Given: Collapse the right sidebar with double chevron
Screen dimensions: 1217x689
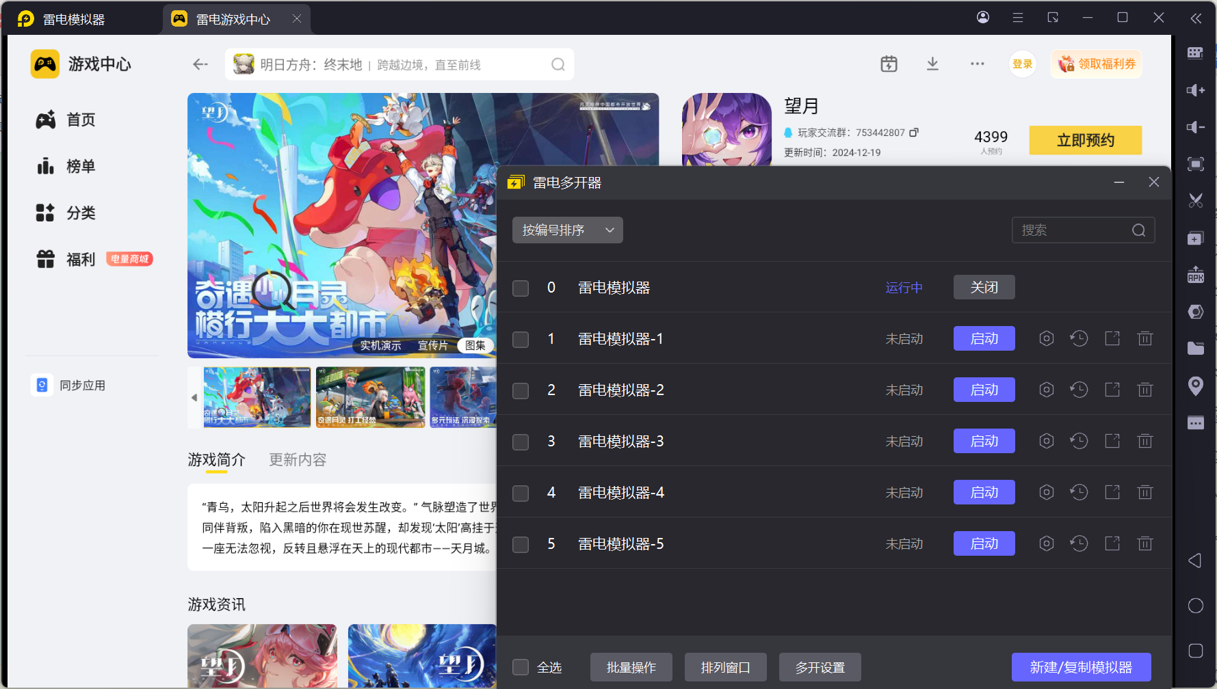Looking at the screenshot, I should tap(1195, 18).
